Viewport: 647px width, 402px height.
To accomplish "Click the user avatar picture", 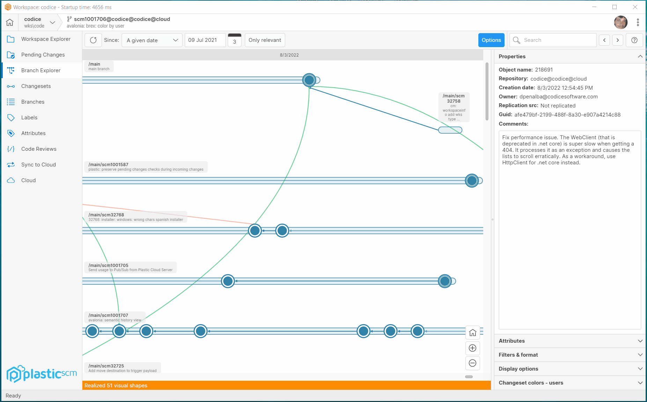I will [620, 22].
